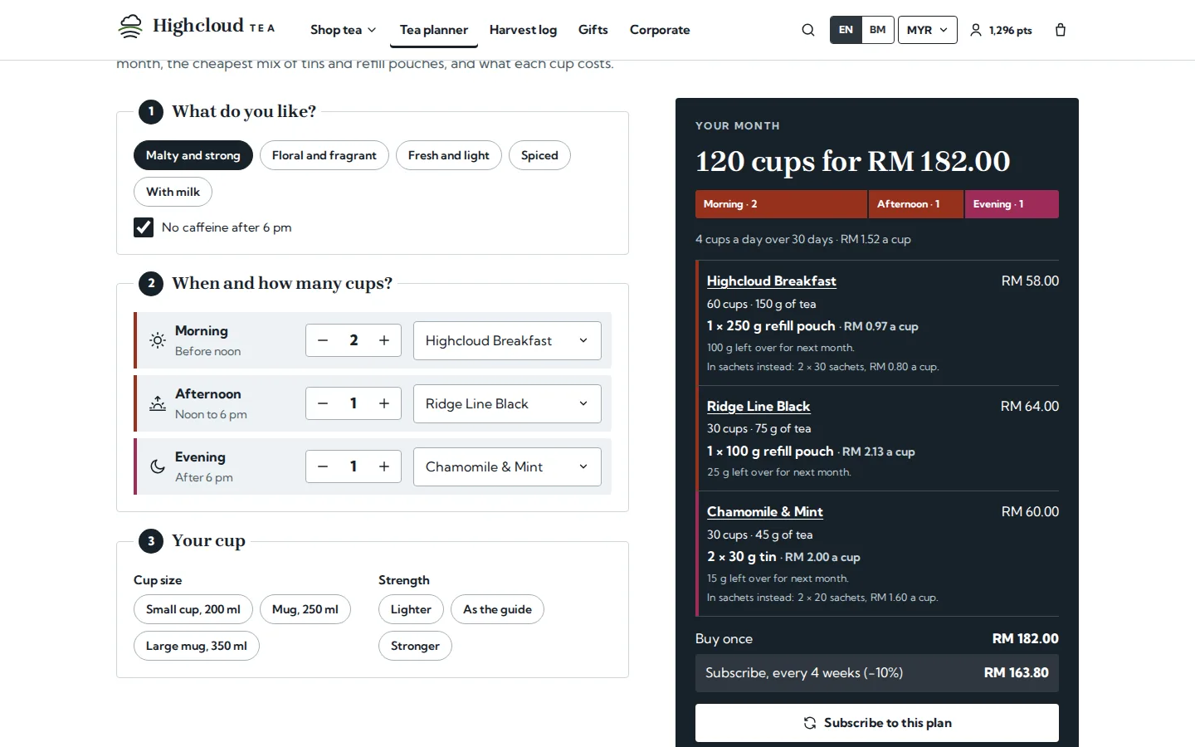Toggle the Spiced preference chip
Screen dimensions: 1195x747
point(539,155)
